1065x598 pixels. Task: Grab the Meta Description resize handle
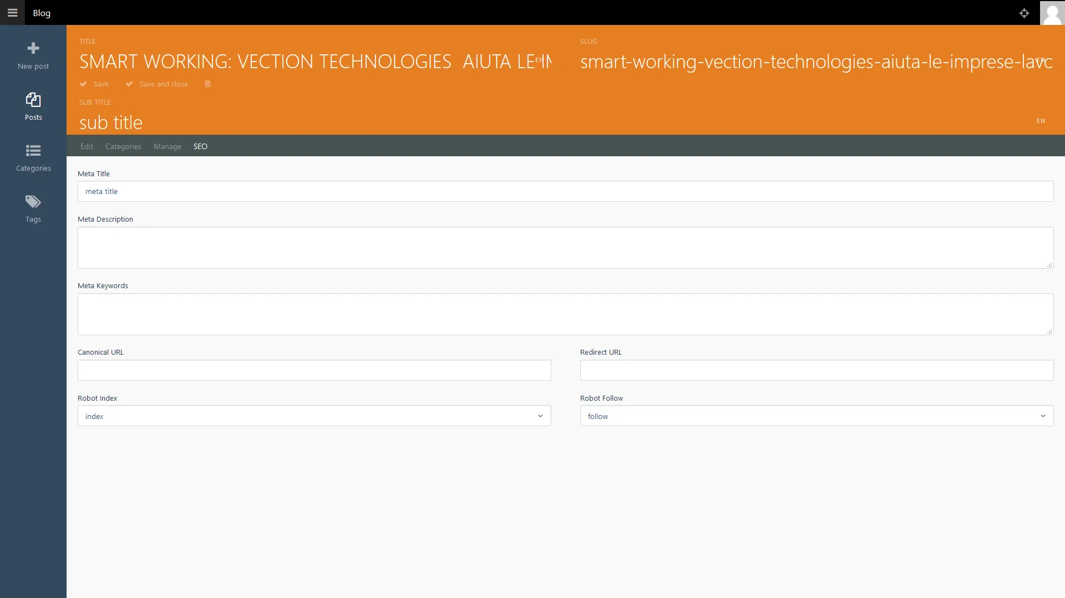[1049, 265]
